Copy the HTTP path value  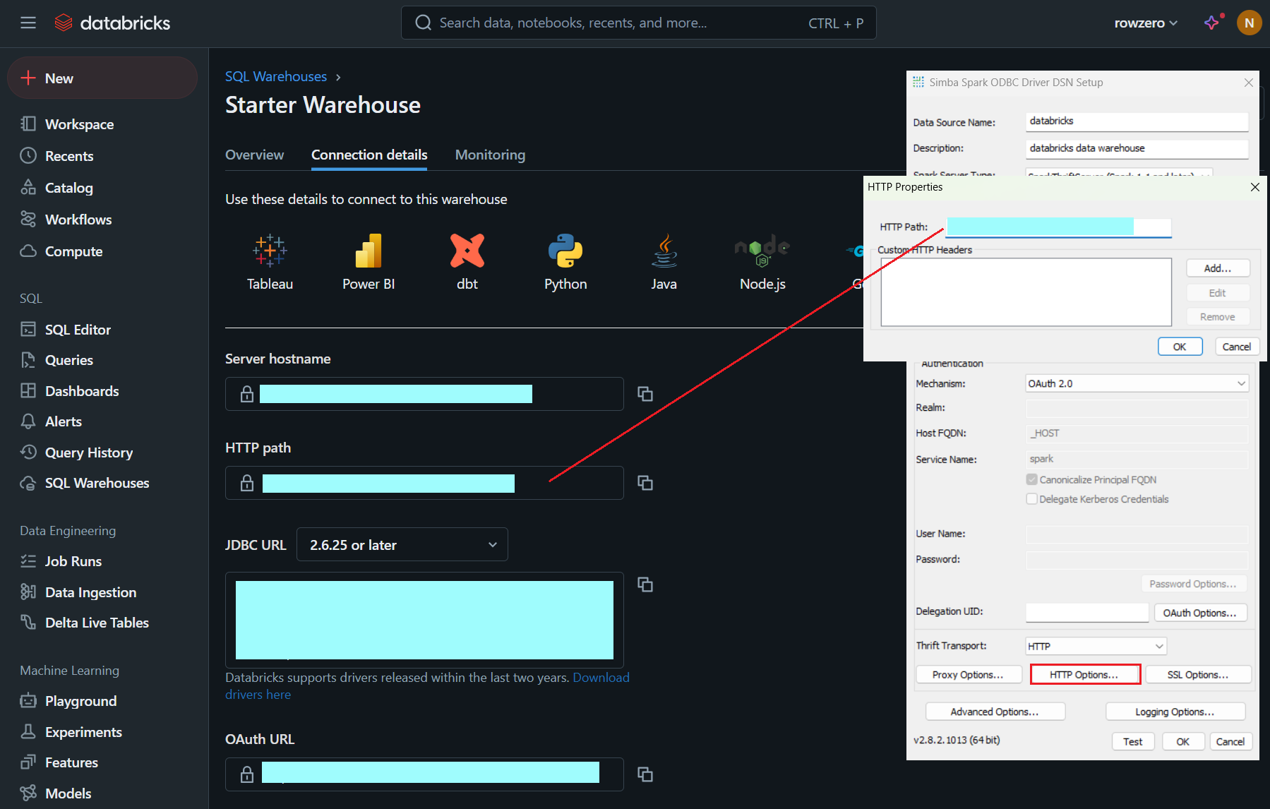[645, 483]
